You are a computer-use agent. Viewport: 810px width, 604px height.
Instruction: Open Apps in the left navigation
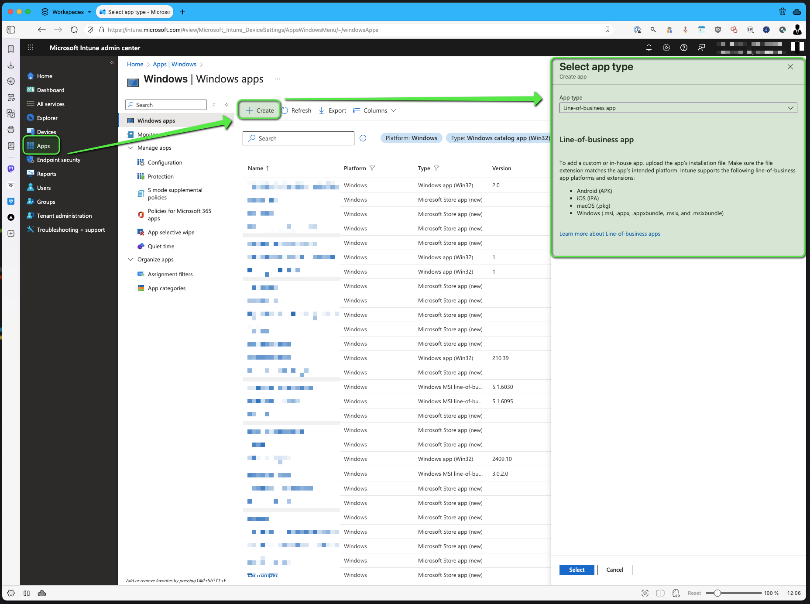(43, 146)
